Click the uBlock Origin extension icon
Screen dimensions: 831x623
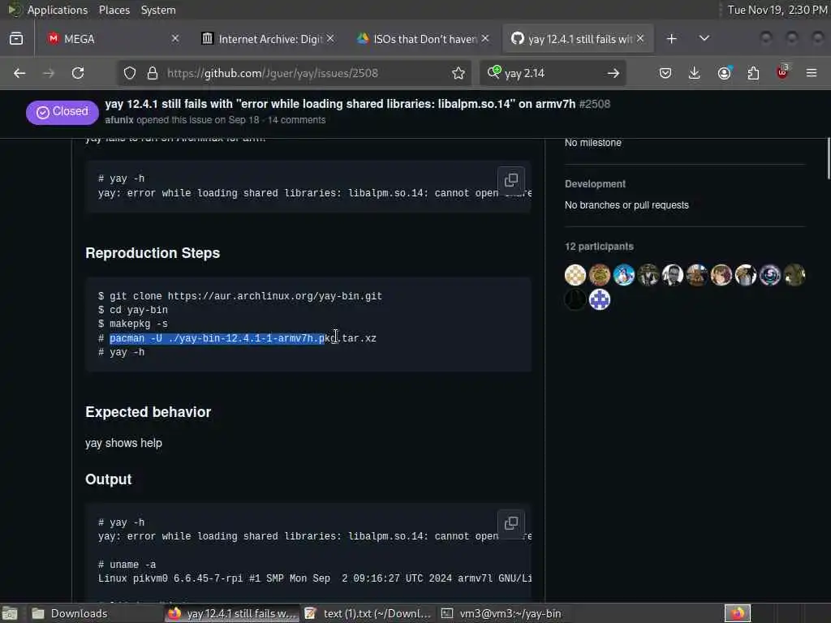tap(782, 72)
